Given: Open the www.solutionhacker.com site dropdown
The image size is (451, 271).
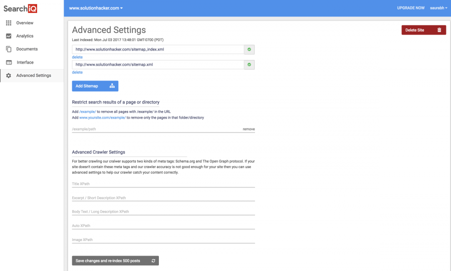Looking at the screenshot, I should click(x=96, y=8).
